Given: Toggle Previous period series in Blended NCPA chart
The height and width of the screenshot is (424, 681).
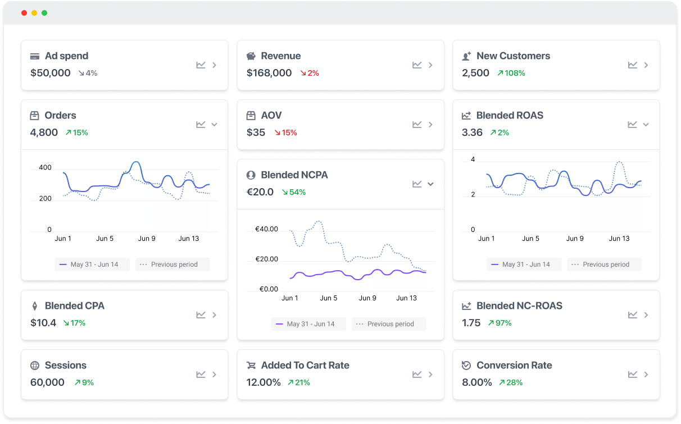Looking at the screenshot, I should click(389, 324).
